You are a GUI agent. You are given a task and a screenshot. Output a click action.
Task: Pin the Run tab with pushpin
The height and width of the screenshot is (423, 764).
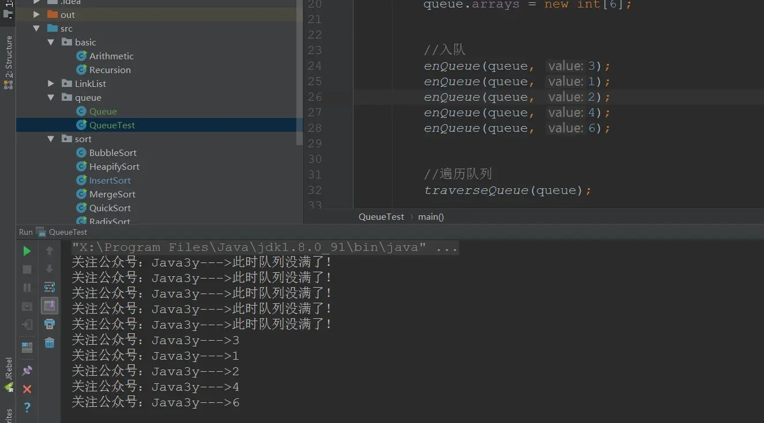click(x=27, y=371)
